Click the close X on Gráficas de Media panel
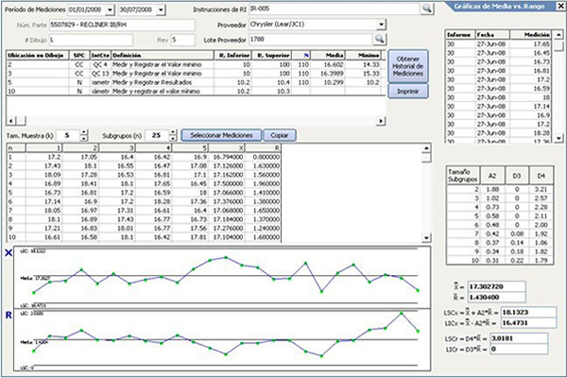 pyautogui.click(x=560, y=8)
